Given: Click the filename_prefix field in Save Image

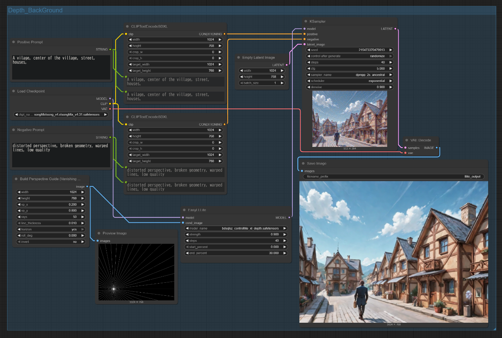Looking at the screenshot, I should click(393, 177).
